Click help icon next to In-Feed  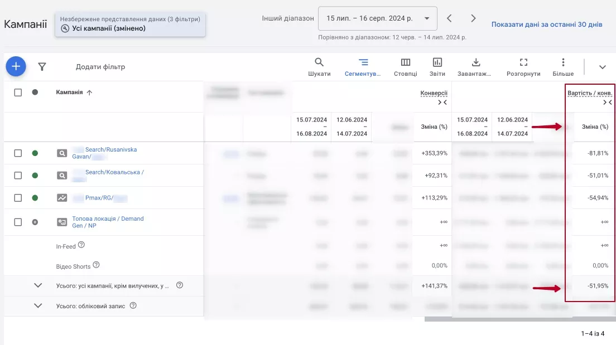[x=81, y=245]
